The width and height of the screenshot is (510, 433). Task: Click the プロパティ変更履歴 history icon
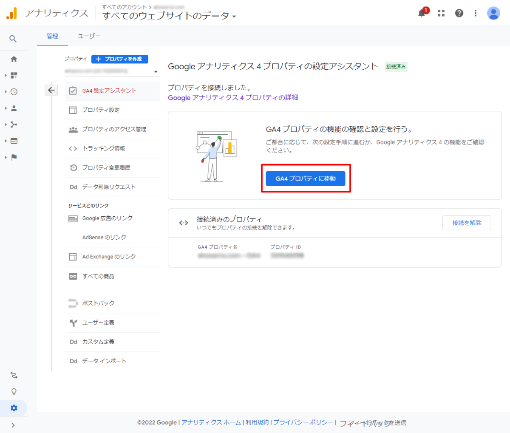click(x=73, y=167)
